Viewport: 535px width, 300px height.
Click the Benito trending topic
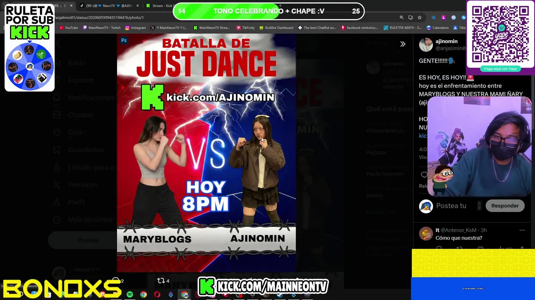point(374,195)
